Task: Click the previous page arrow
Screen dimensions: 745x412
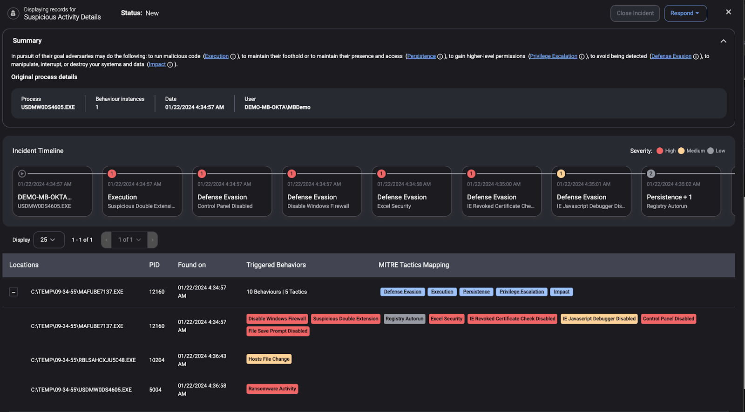Action: pyautogui.click(x=106, y=240)
